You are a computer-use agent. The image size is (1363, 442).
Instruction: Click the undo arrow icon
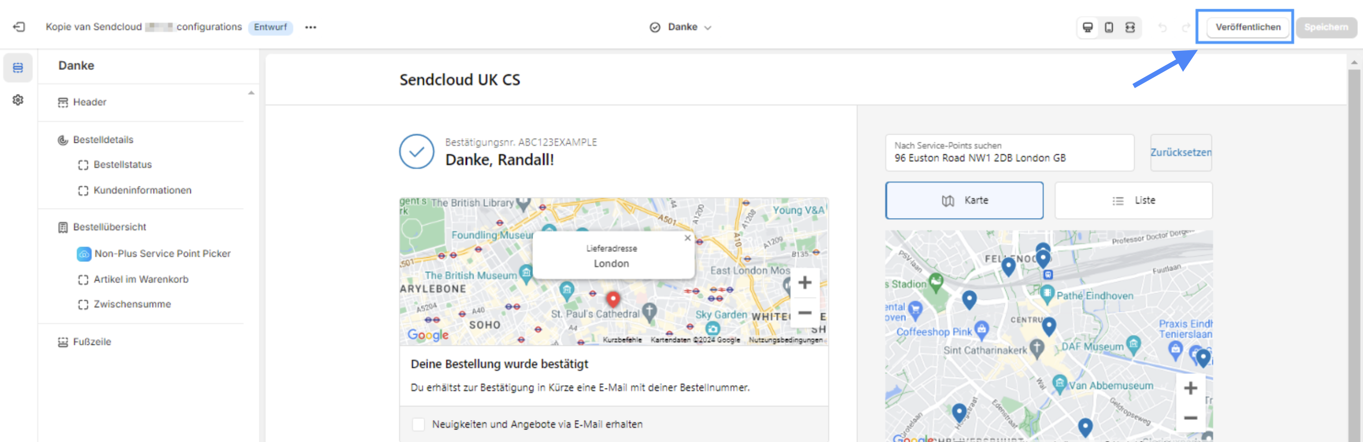(x=1162, y=27)
